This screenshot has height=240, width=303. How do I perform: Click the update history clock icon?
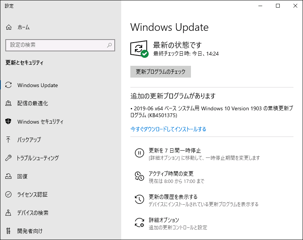139,199
